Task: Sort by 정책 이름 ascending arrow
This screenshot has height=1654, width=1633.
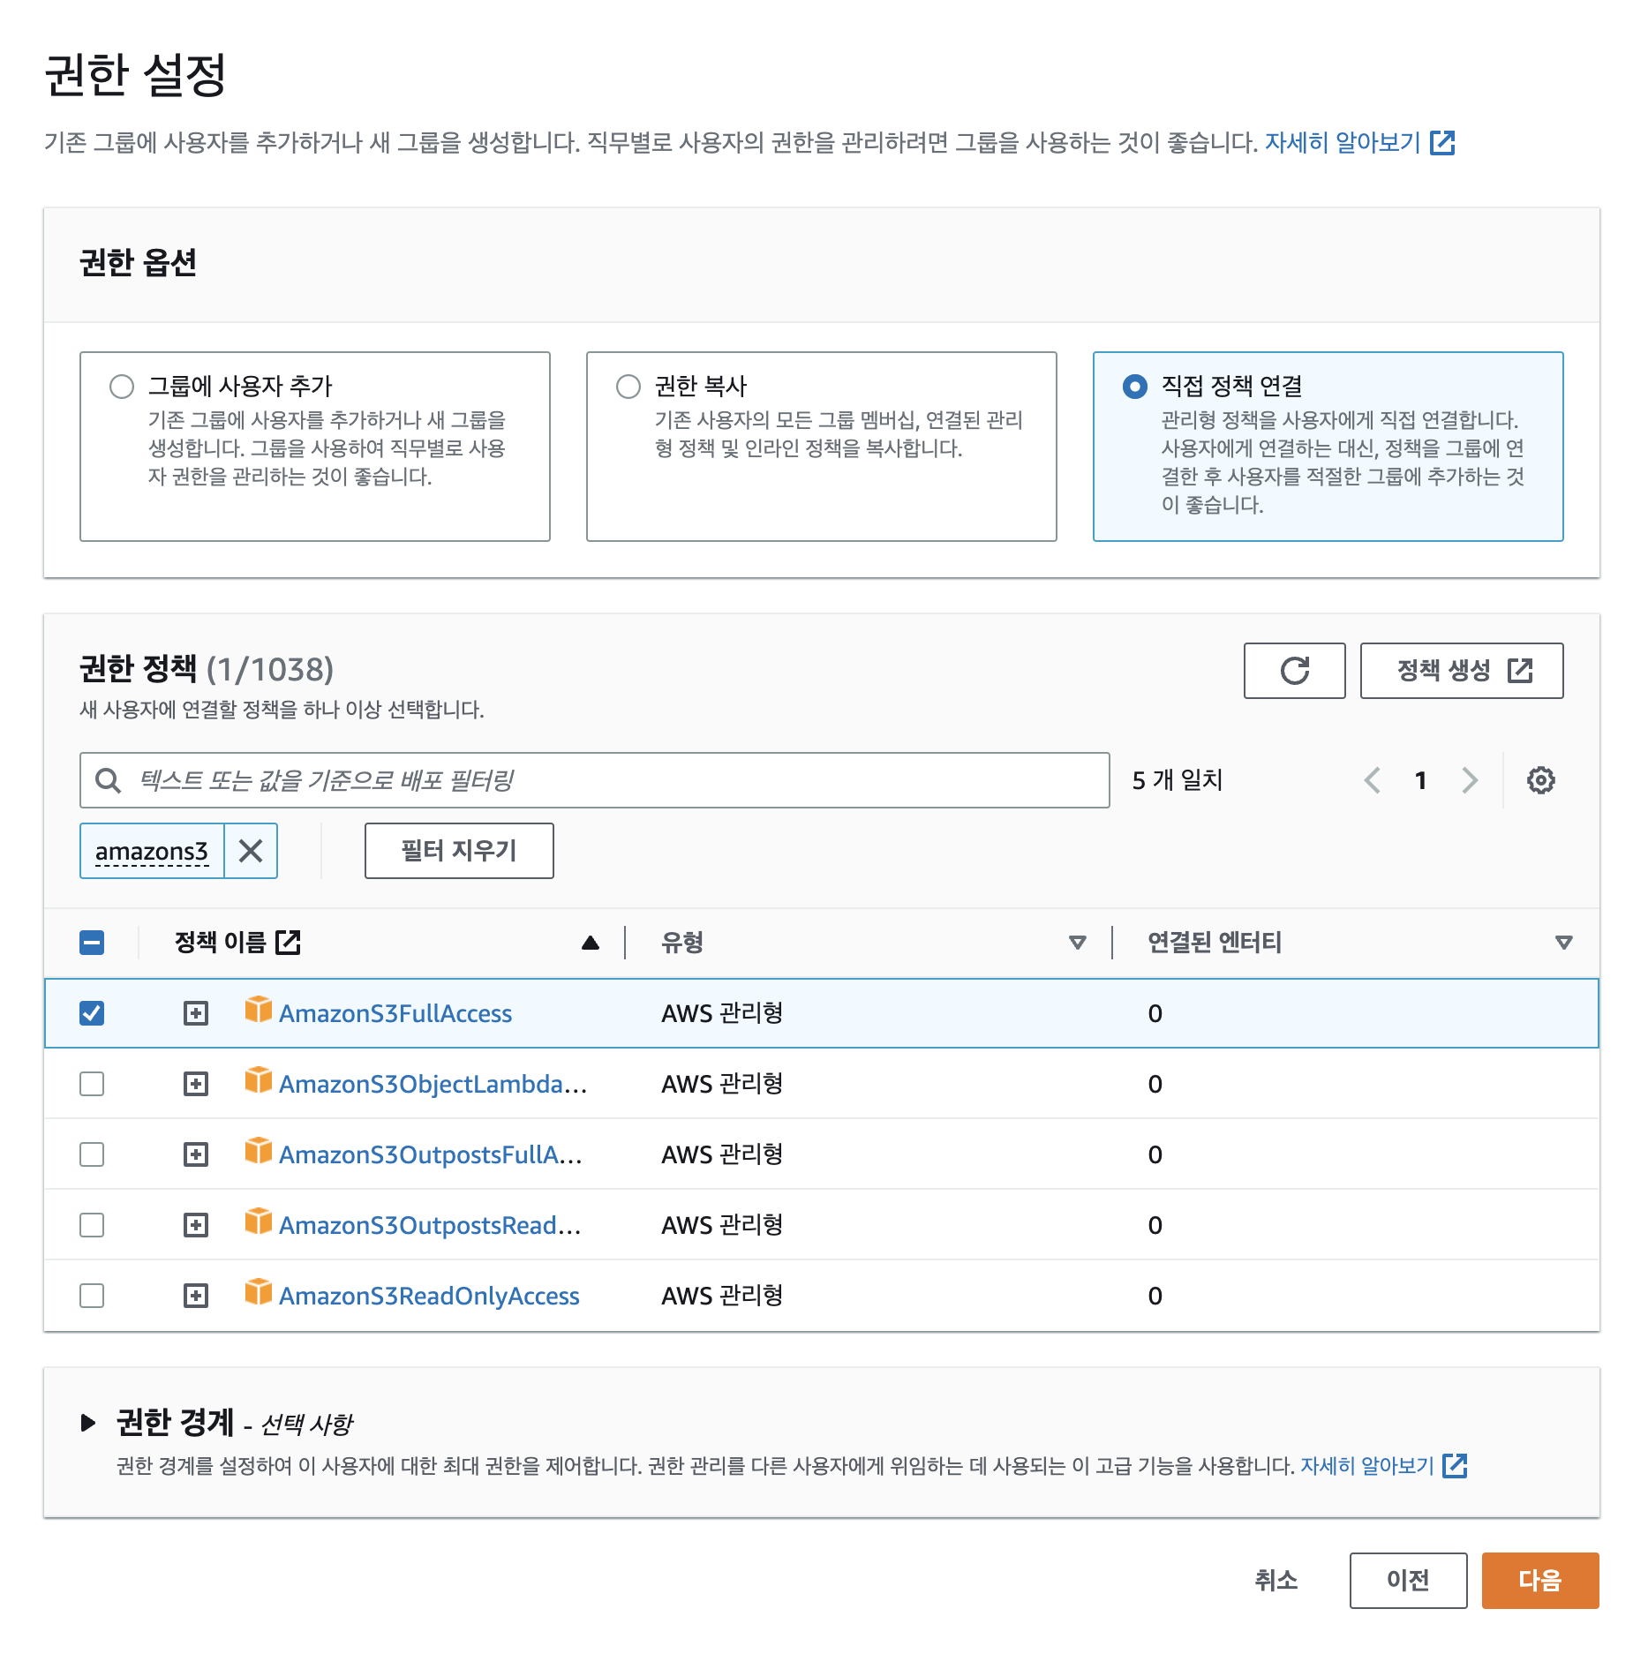Action: (x=591, y=943)
